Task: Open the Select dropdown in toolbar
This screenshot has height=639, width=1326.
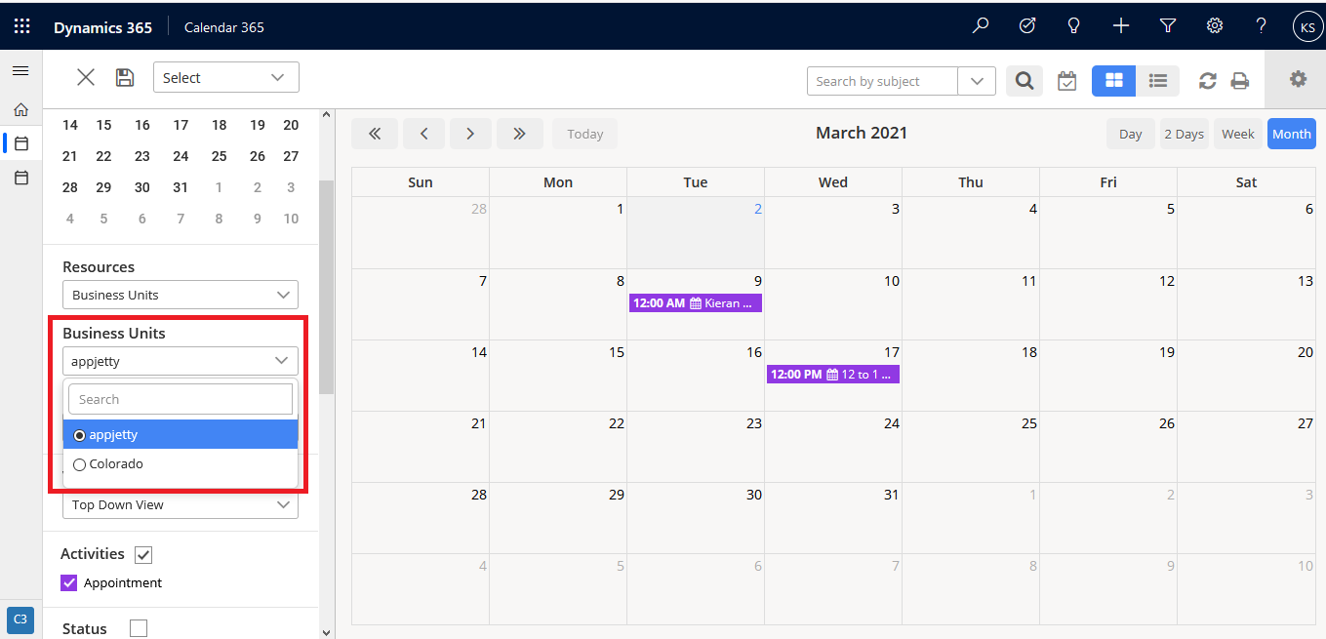Action: pos(226,77)
